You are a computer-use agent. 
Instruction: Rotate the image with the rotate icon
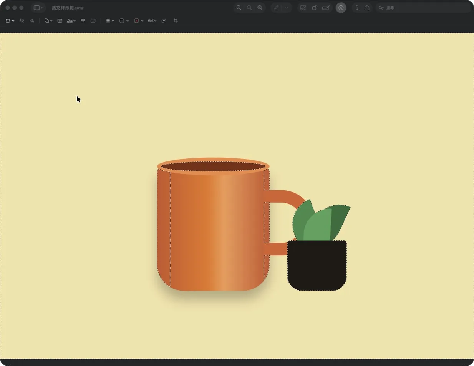(315, 8)
